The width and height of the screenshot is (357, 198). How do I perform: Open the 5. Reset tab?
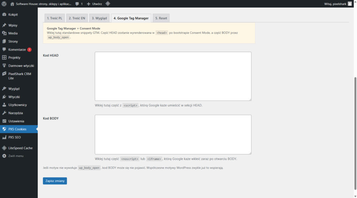[161, 18]
